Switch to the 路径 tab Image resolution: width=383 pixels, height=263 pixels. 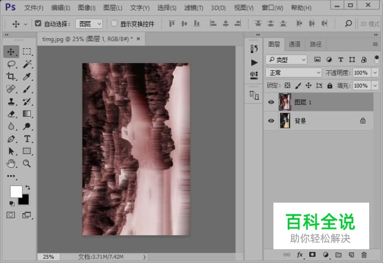click(315, 44)
